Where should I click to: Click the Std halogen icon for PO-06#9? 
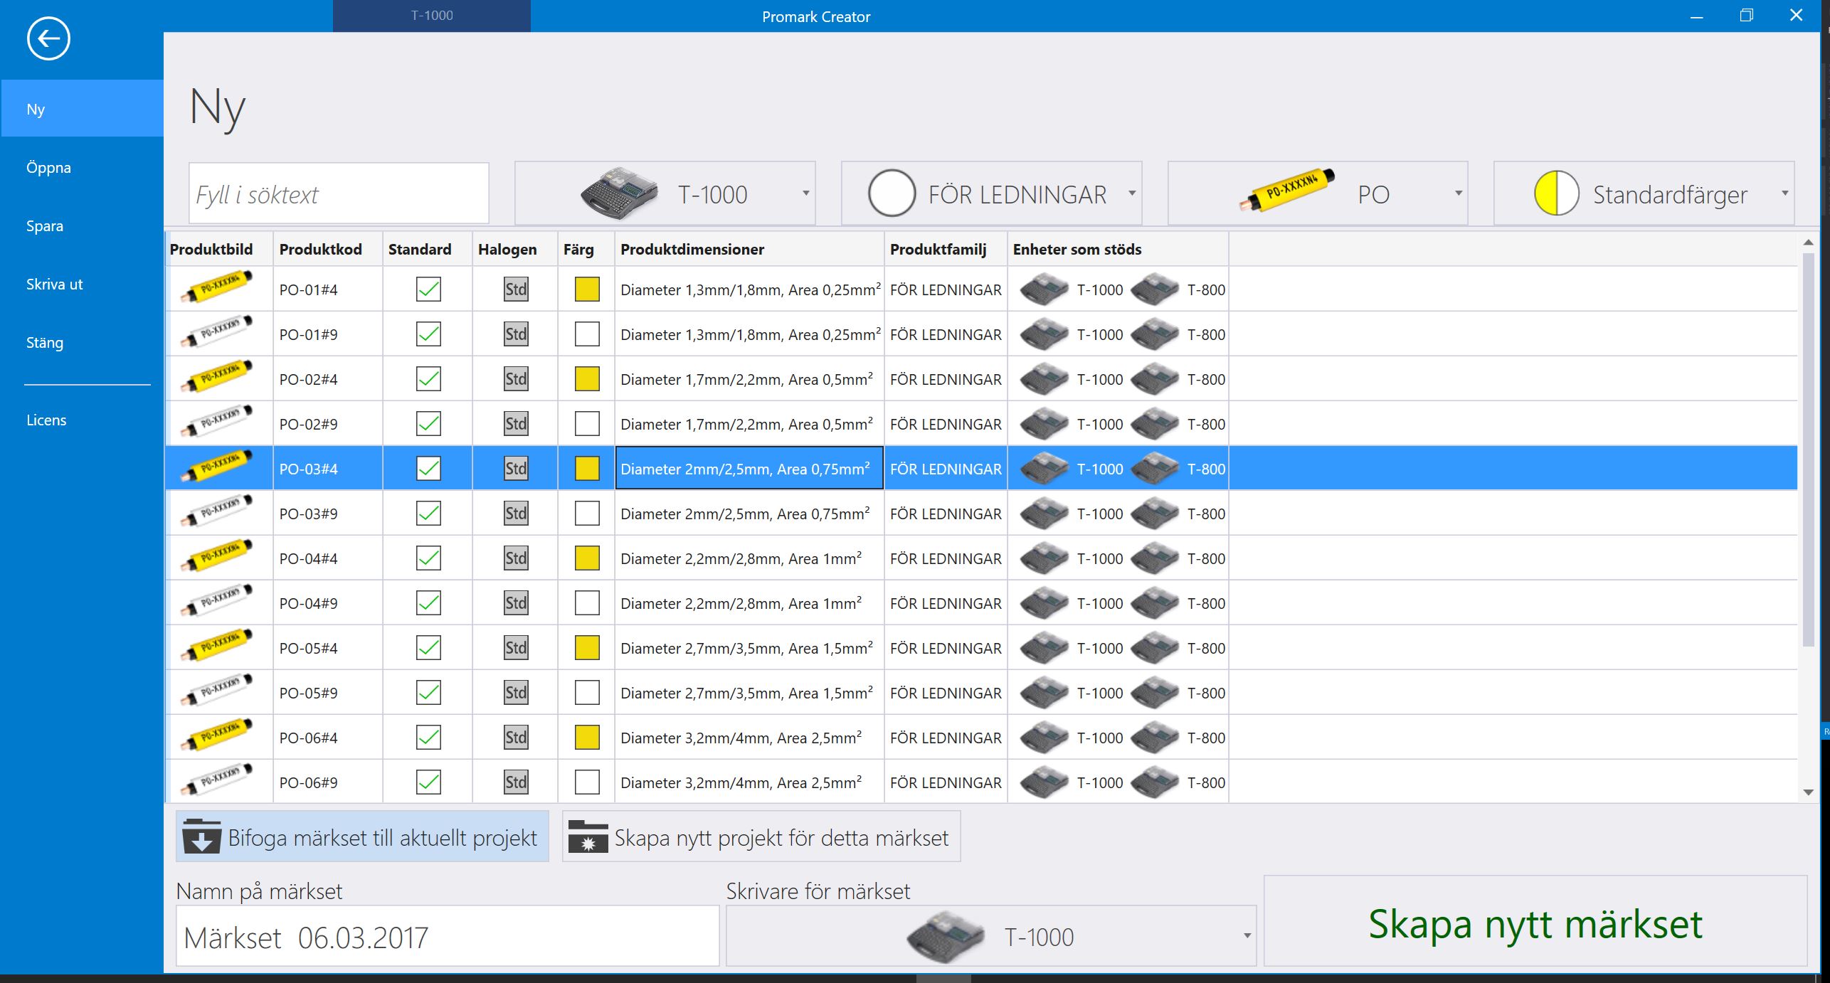pos(516,782)
